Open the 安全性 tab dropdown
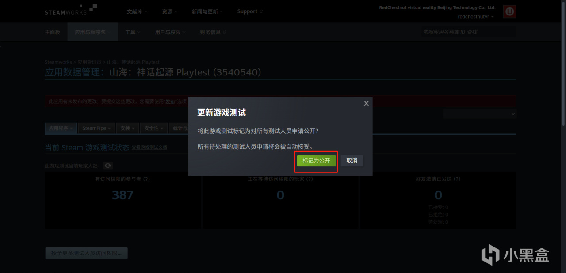 pos(153,128)
